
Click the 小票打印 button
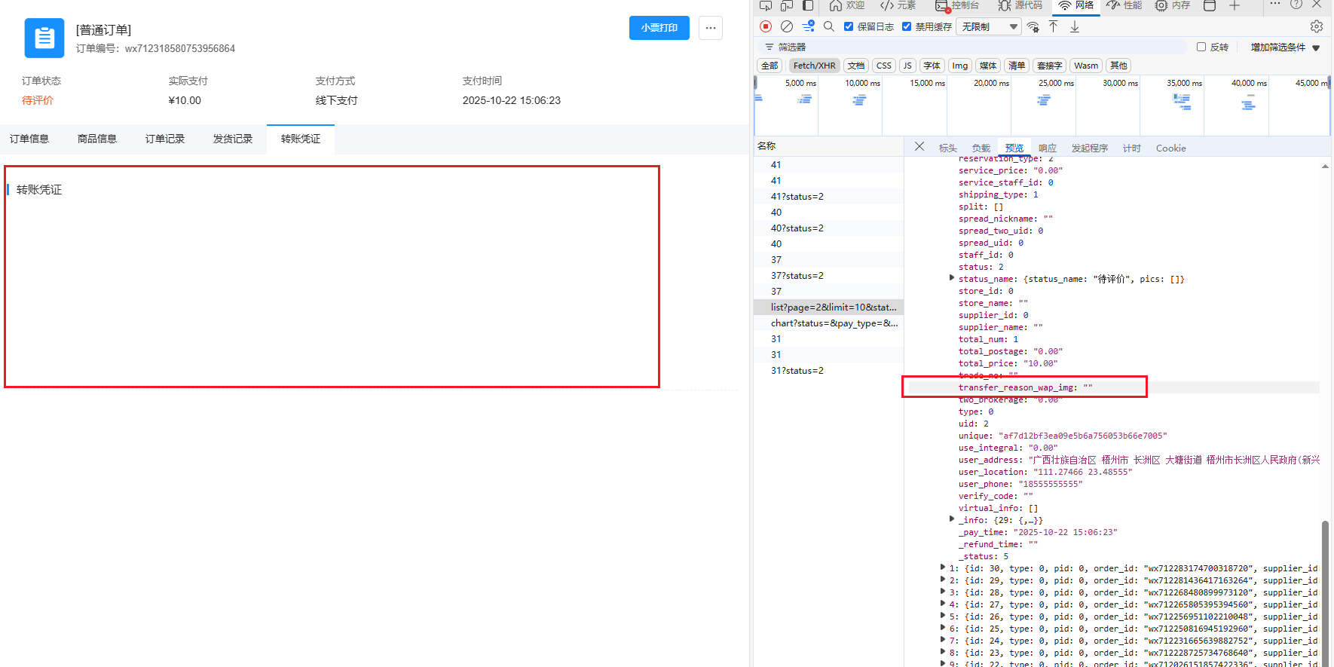(x=659, y=28)
